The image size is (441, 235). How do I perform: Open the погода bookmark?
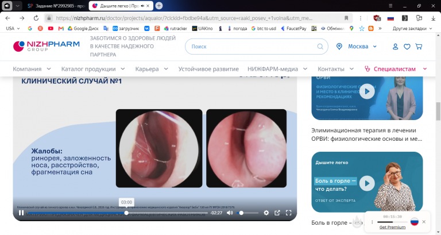[x=237, y=28]
